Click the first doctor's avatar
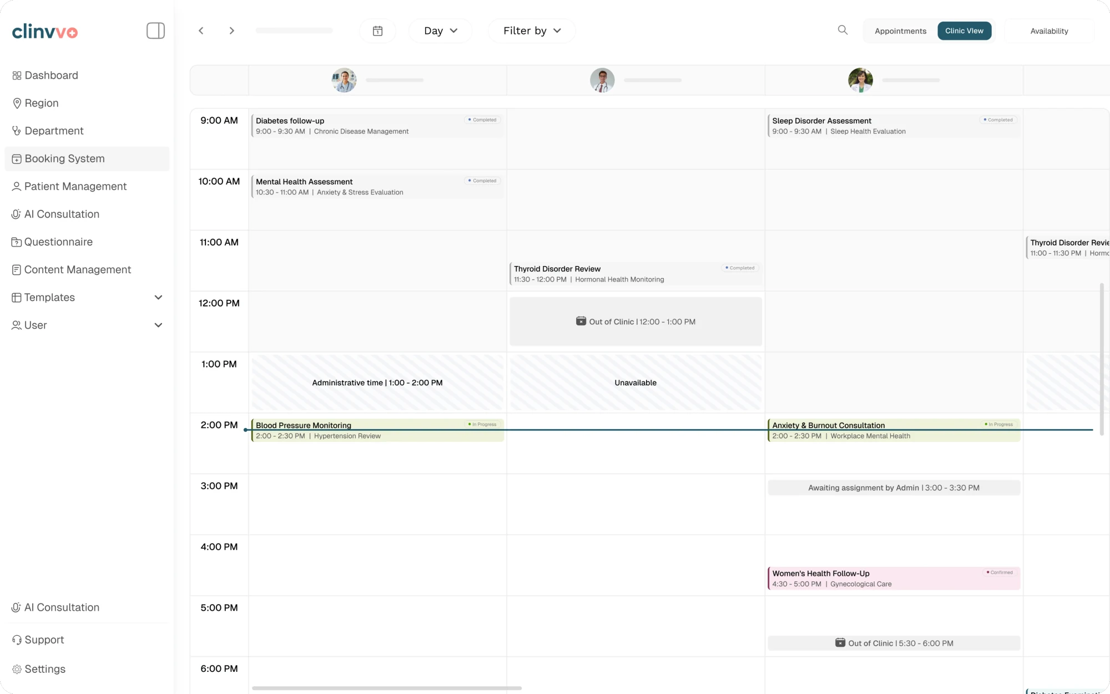 tap(344, 80)
